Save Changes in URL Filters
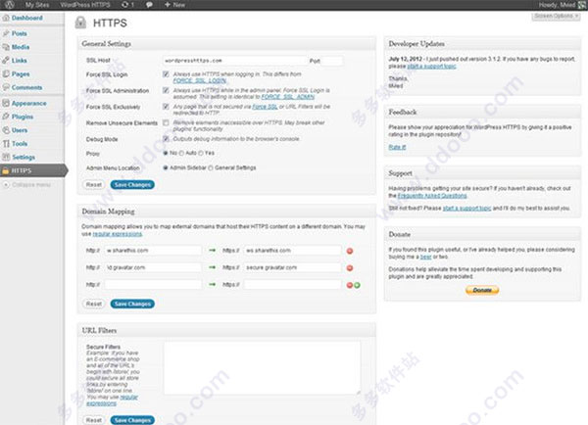Viewport: 588px width, 425px height. click(x=132, y=420)
